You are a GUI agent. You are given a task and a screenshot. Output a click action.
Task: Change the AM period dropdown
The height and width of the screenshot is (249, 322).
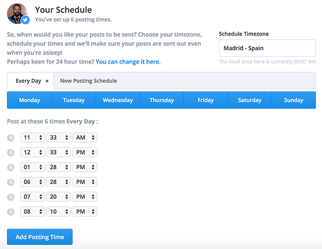(x=85, y=138)
